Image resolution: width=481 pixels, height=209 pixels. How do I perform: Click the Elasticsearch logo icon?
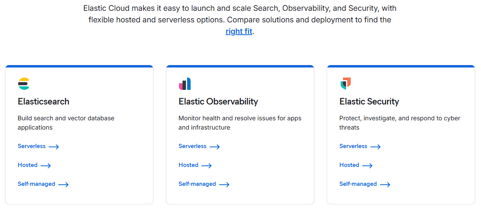(24, 84)
